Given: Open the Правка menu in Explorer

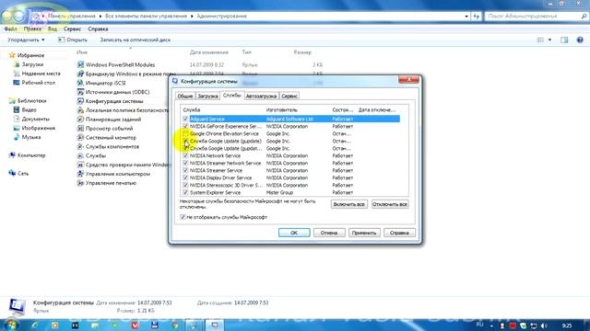Looking at the screenshot, I should pyautogui.click(x=32, y=29).
